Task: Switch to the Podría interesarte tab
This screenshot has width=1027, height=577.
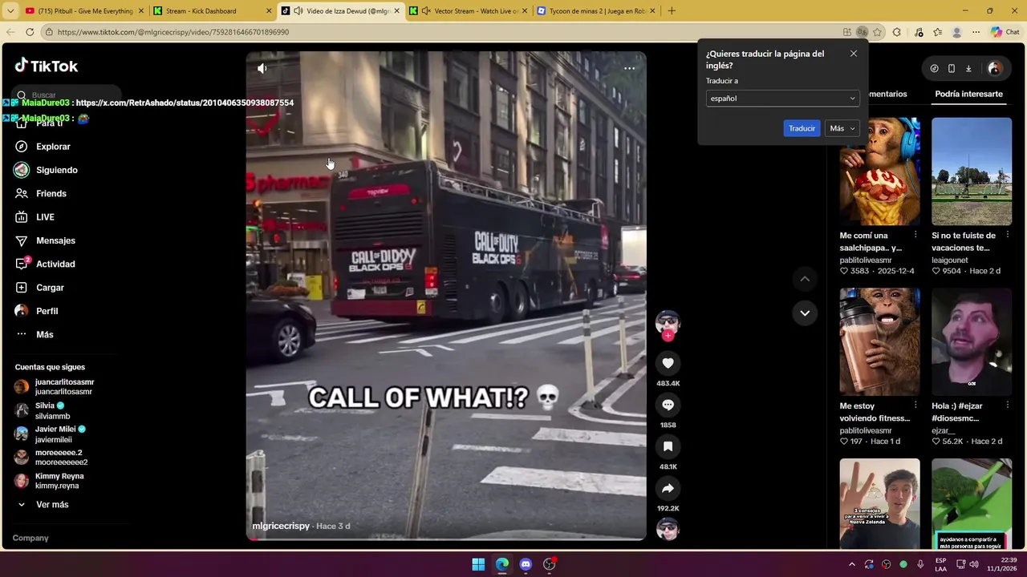Action: tap(968, 94)
